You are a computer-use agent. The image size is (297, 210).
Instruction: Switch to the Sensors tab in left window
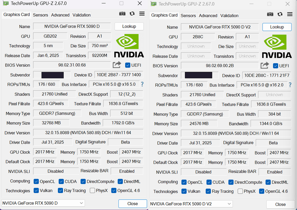click(40, 15)
